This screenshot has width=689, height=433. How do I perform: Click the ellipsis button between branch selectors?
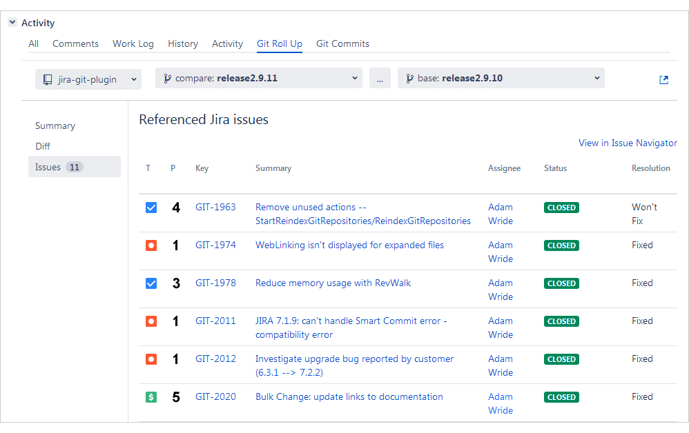(380, 78)
